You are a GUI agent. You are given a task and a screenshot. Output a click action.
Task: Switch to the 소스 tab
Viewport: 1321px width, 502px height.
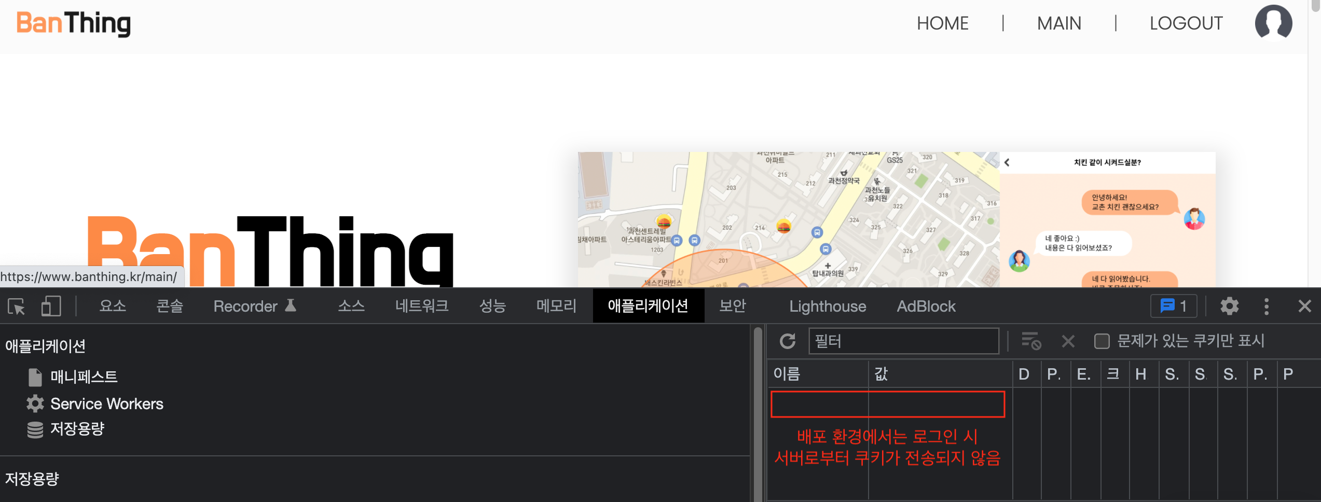pyautogui.click(x=351, y=306)
